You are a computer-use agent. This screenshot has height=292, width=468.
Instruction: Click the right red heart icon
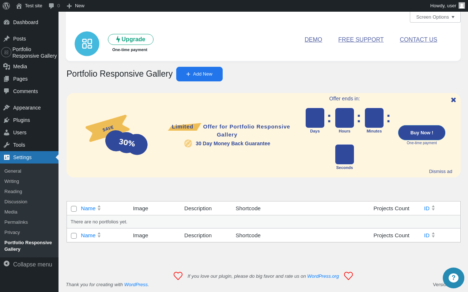348,276
